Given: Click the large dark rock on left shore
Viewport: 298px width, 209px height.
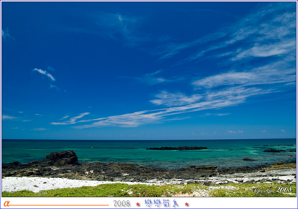Looking at the screenshot, I should click(x=62, y=157).
